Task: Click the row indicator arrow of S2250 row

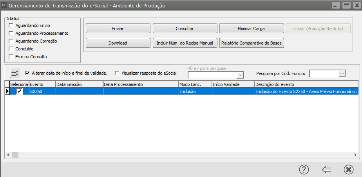Action: point(7,91)
